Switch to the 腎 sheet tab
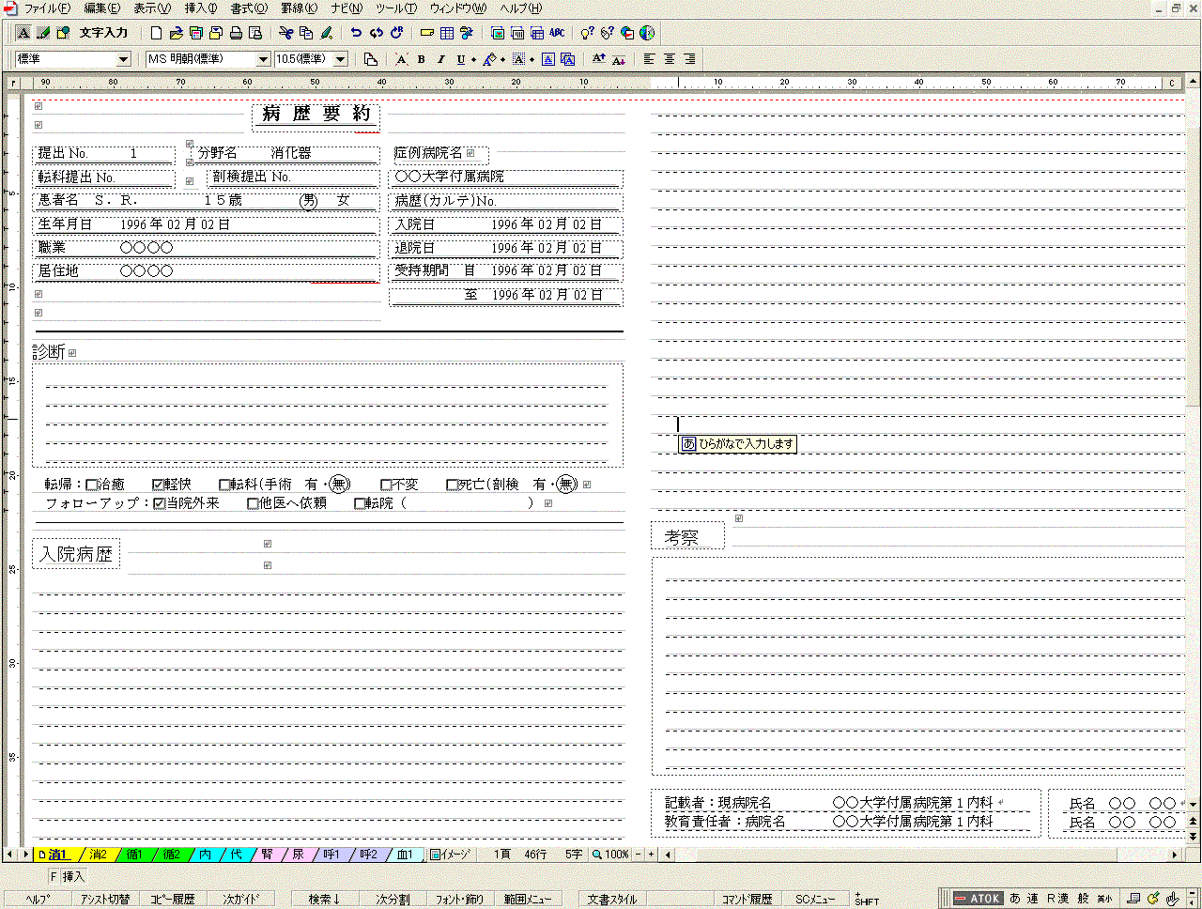 268,855
